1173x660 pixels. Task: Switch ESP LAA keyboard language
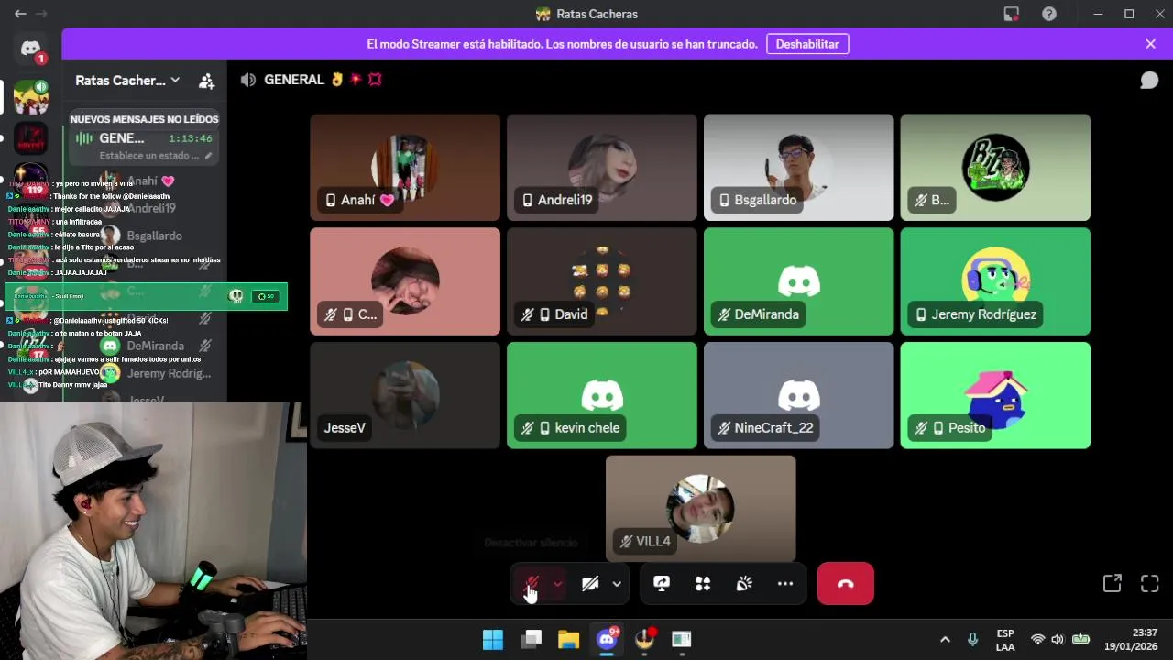(1005, 640)
